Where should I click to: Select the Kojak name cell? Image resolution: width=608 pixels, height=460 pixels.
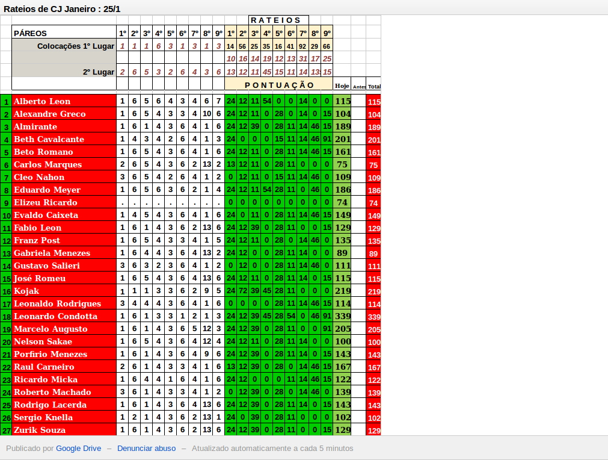[x=64, y=291]
